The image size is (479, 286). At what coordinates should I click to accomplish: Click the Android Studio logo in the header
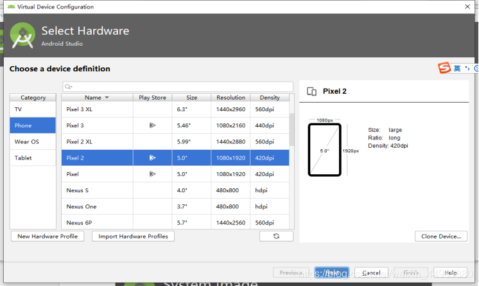[22, 35]
